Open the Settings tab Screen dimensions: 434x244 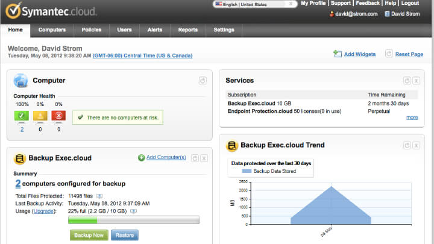[x=224, y=30]
